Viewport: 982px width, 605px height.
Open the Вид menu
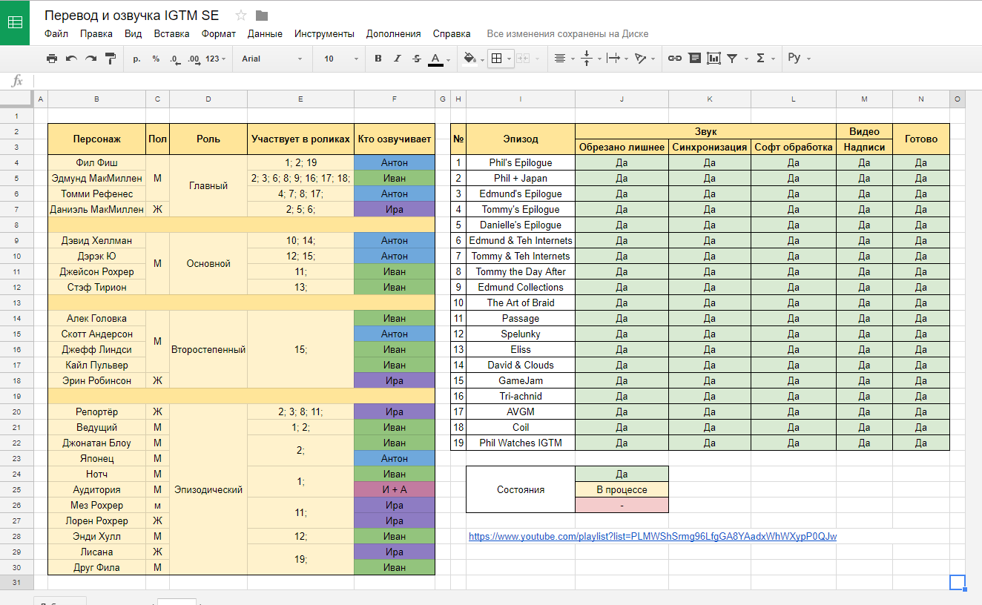[x=134, y=33]
